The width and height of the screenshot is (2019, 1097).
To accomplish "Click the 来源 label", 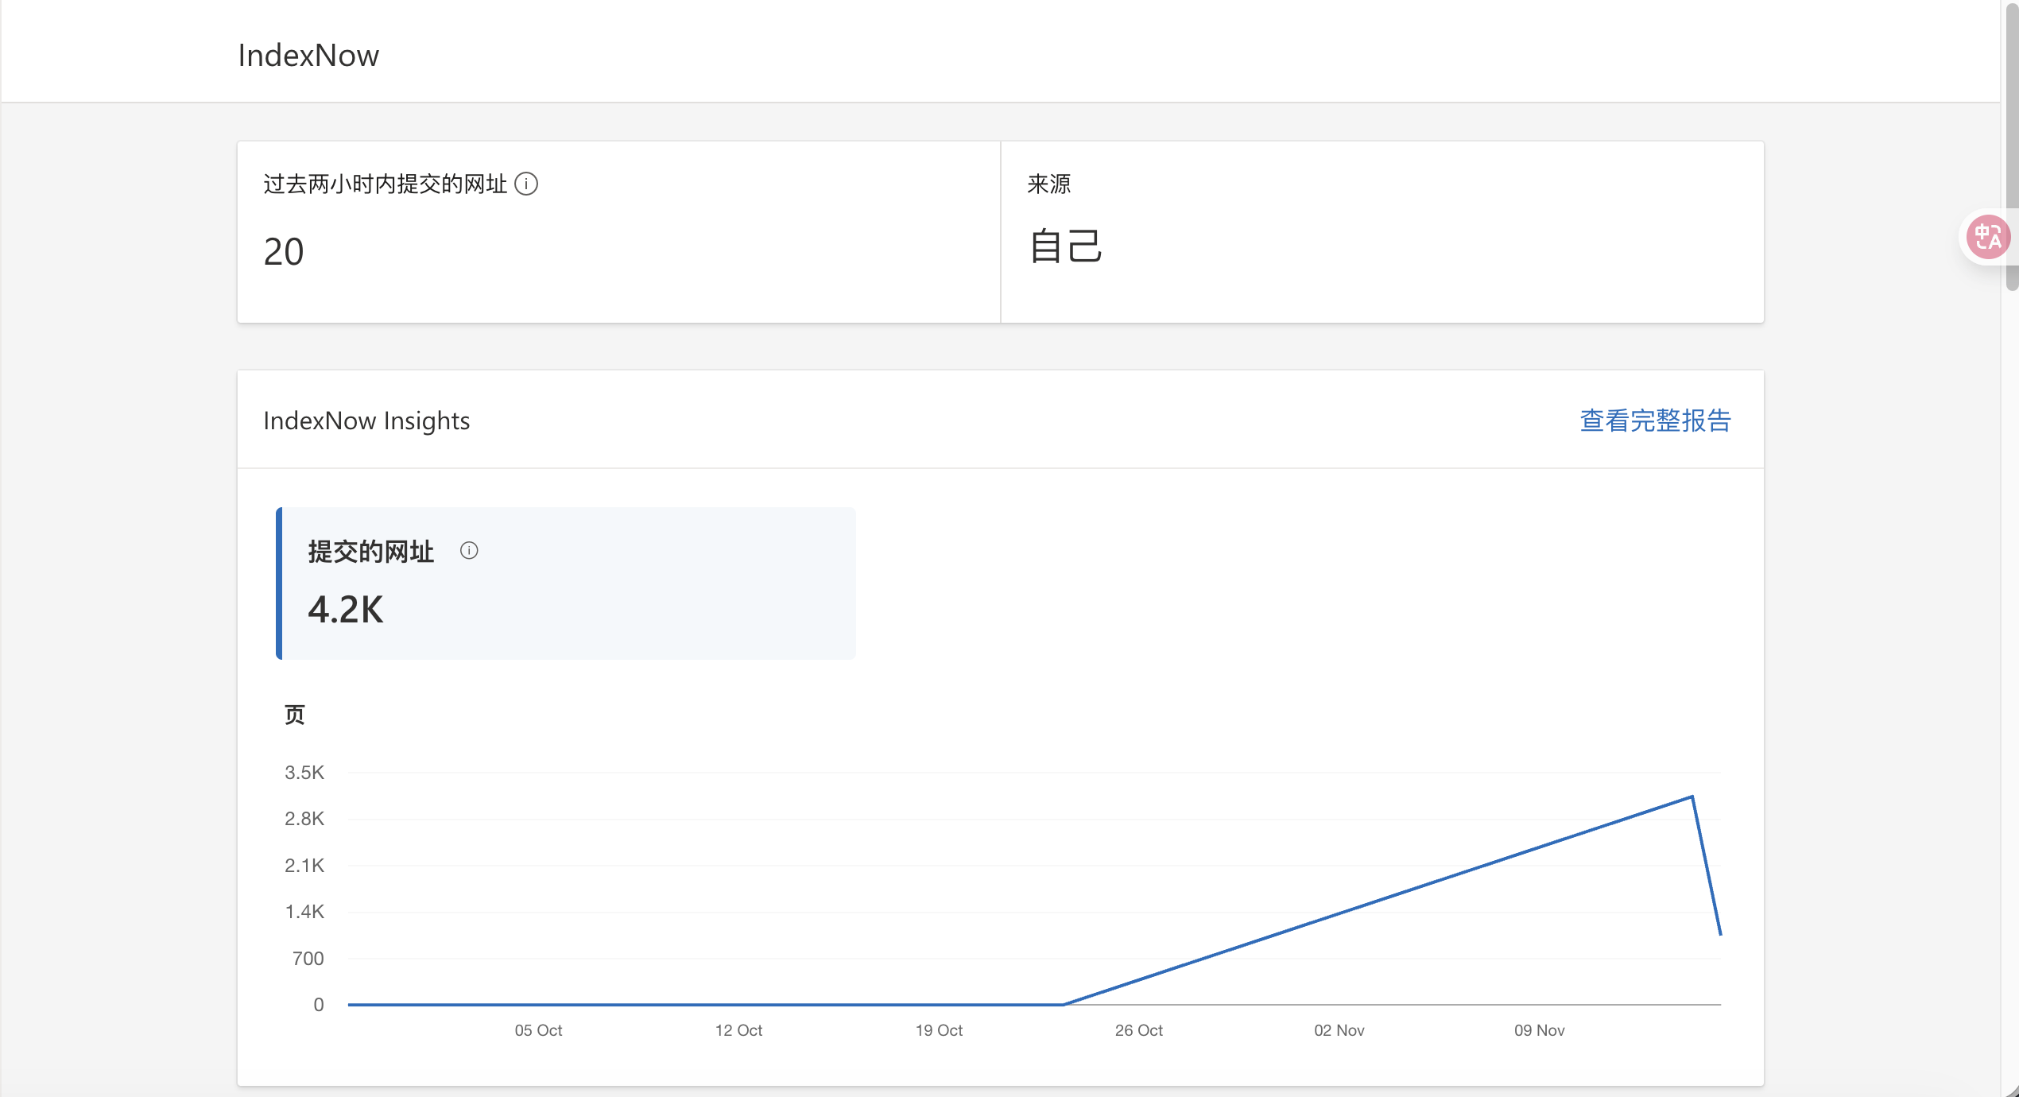I will point(1048,184).
